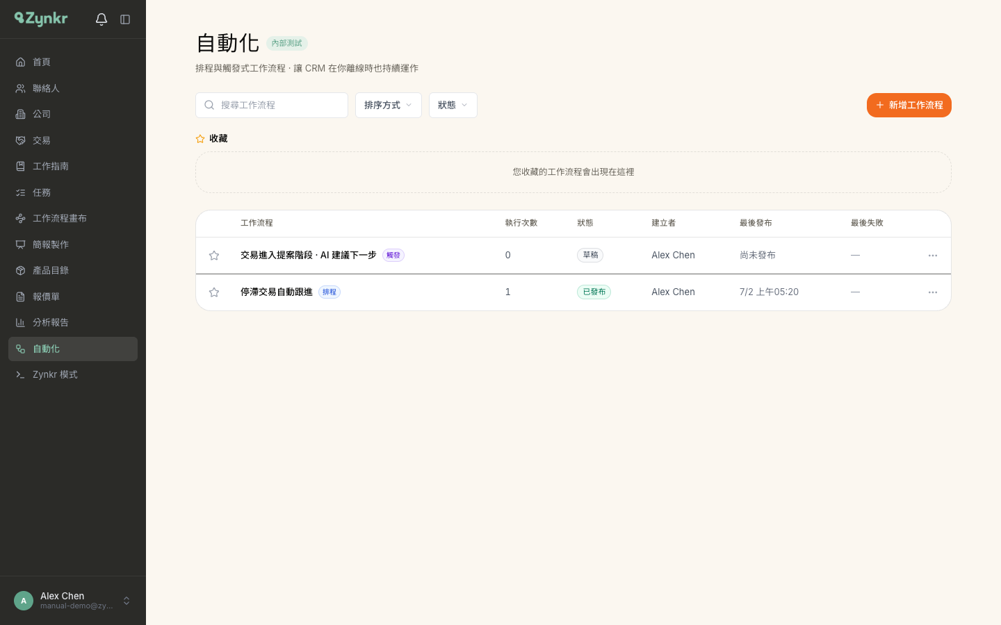Image resolution: width=1001 pixels, height=625 pixels.
Task: Click the flow icon beside 工作流程畫布
Action: (x=20, y=218)
